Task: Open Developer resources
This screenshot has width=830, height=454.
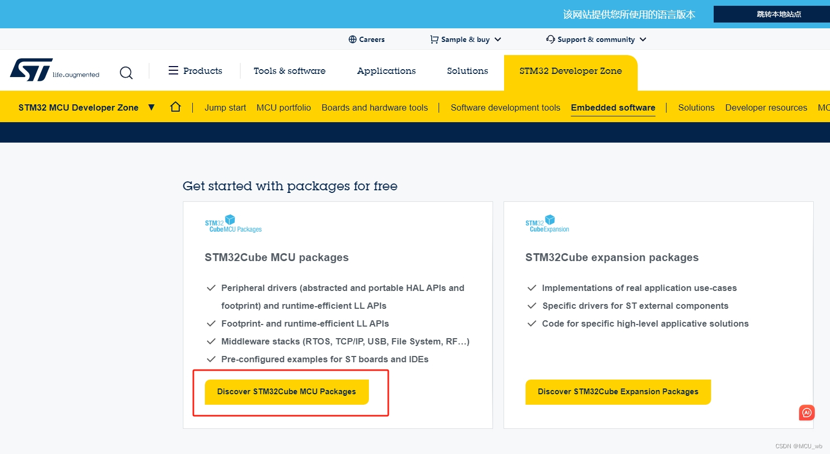Action: pyautogui.click(x=766, y=107)
